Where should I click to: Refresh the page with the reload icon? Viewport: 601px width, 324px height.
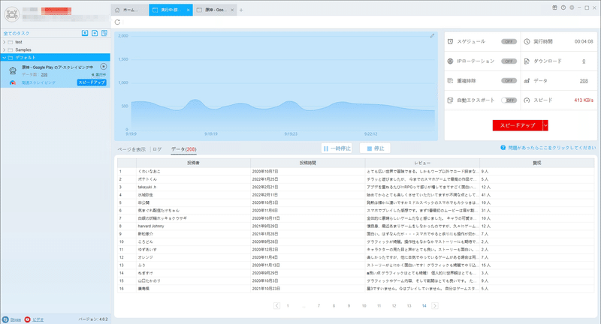coord(117,22)
